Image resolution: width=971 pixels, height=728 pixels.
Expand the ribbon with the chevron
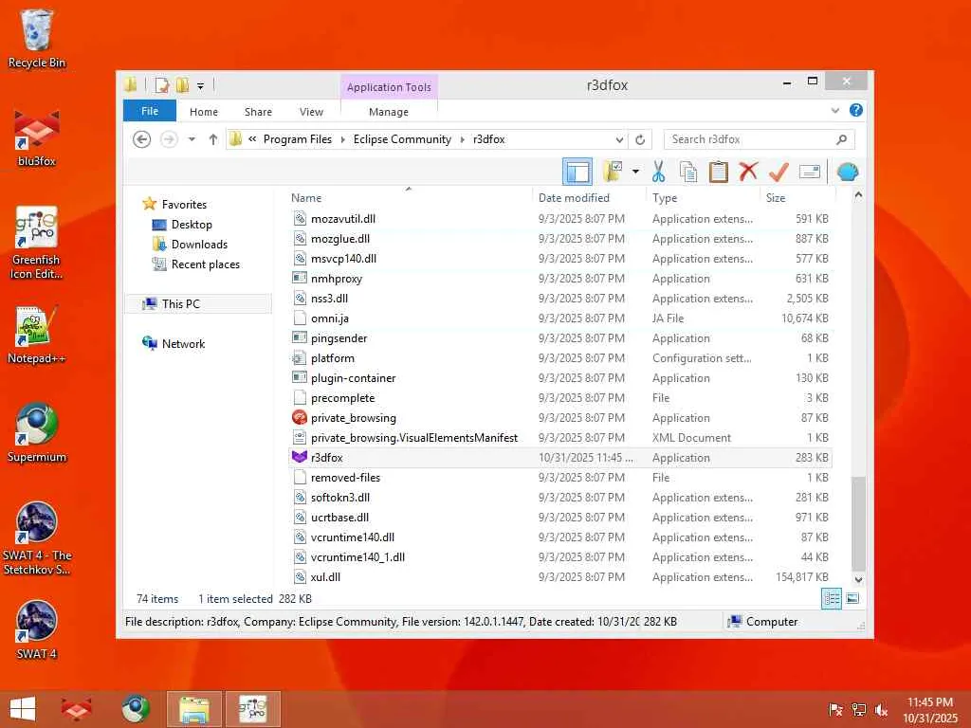click(834, 111)
